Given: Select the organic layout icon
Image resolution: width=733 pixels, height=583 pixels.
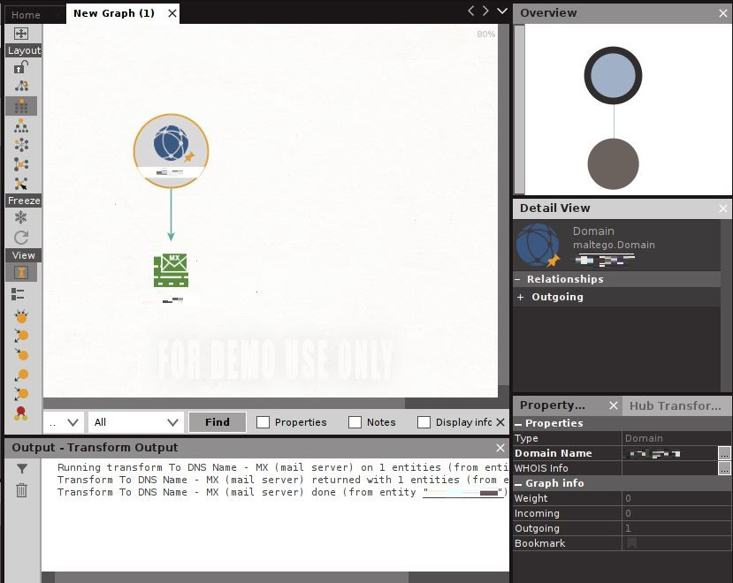Looking at the screenshot, I should click(x=21, y=164).
